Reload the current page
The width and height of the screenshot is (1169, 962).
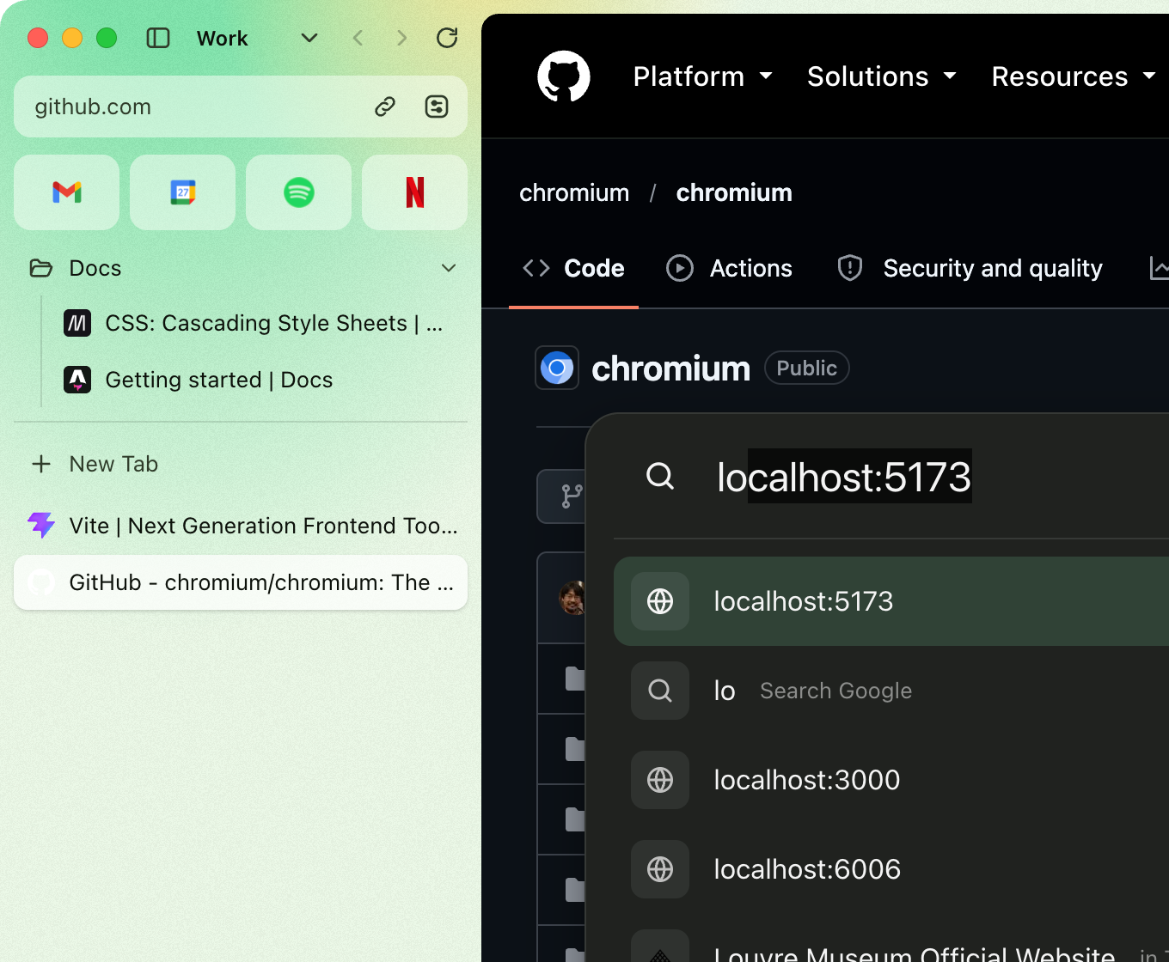pos(447,38)
